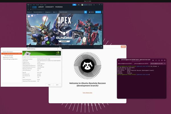Click the Steam URL address bar
The height and width of the screenshot is (114, 171).
click(38, 9)
